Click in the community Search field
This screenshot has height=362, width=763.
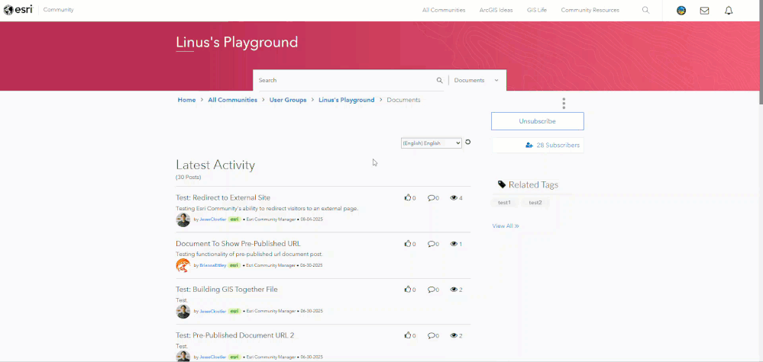point(345,81)
